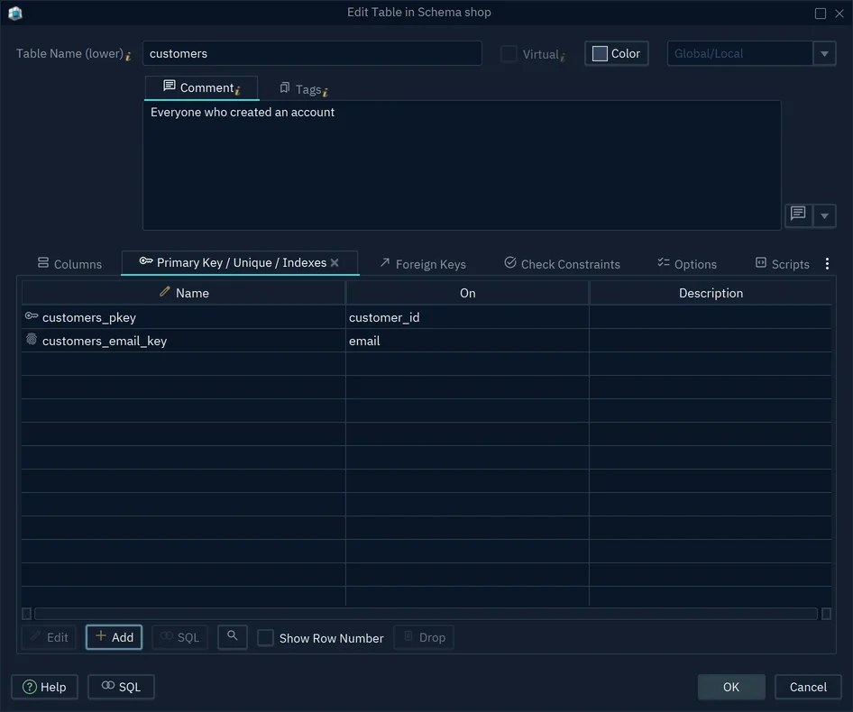
Task: Click the Add index button
Action: (x=114, y=637)
